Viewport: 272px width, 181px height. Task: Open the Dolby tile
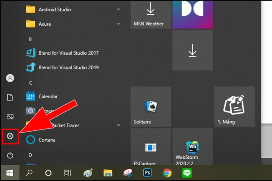(x=193, y=14)
